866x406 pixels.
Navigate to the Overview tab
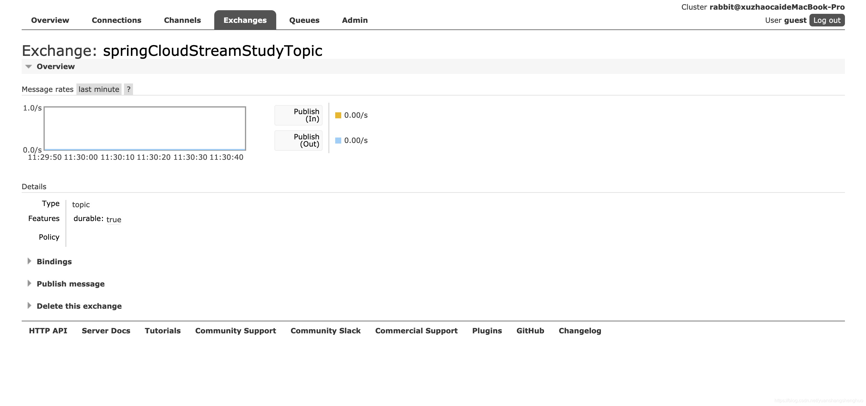point(50,19)
